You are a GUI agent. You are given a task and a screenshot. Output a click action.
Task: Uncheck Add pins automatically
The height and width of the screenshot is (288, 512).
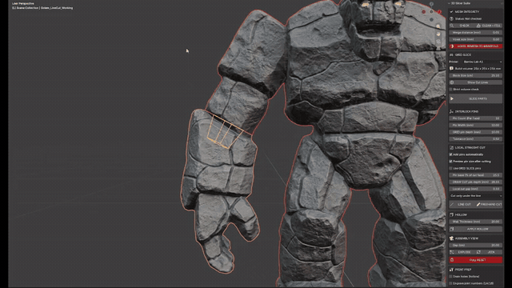[x=451, y=154]
